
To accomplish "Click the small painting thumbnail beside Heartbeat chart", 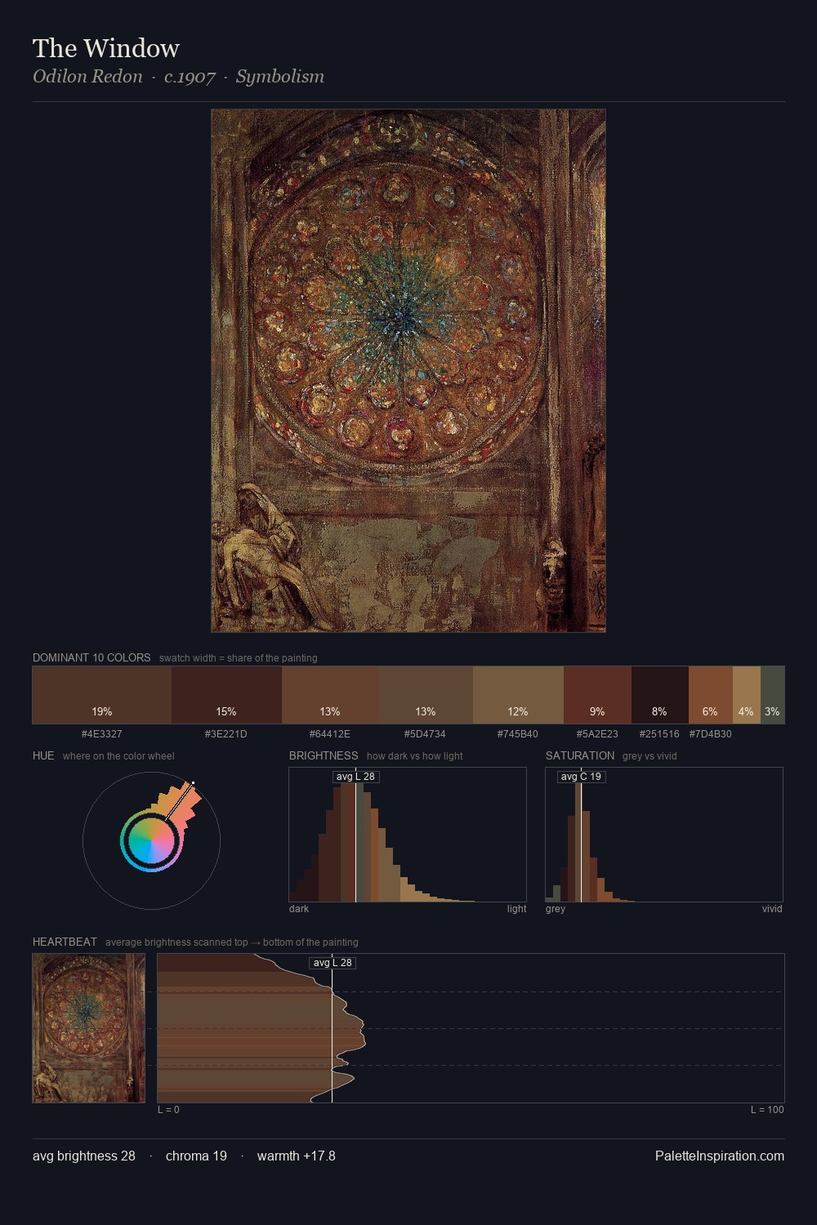I will pyautogui.click(x=88, y=1028).
